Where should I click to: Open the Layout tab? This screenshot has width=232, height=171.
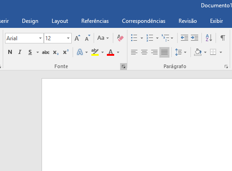click(60, 21)
